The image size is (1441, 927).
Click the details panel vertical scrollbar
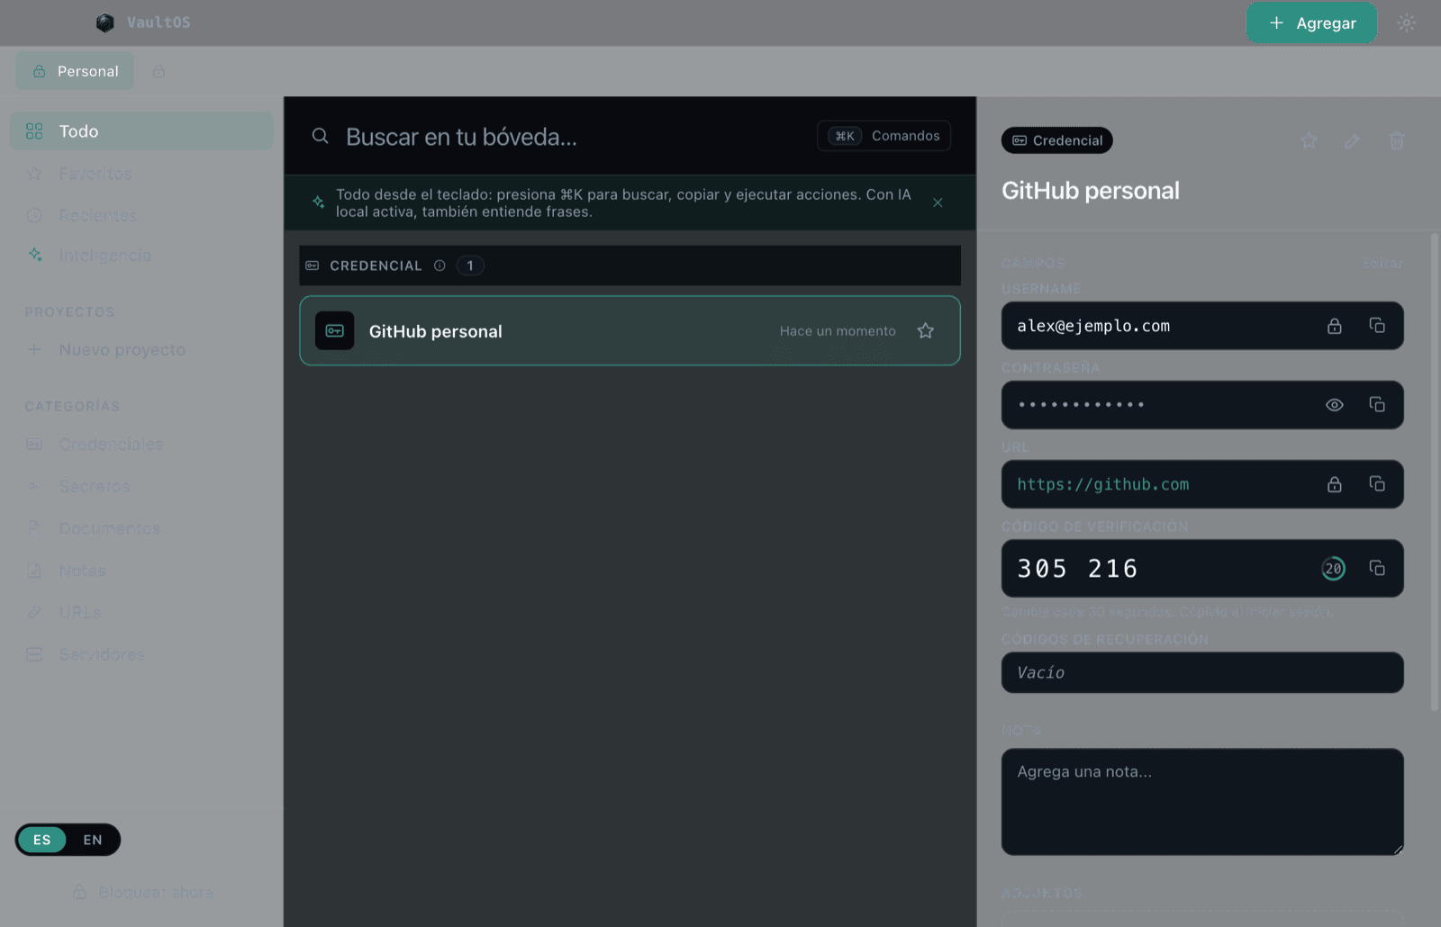tap(1435, 472)
